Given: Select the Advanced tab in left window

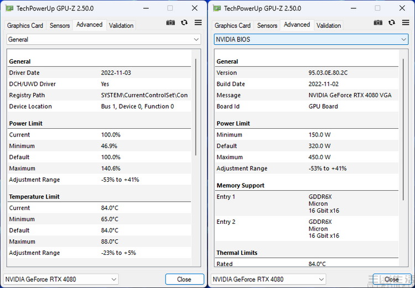Looking at the screenshot, I should [90, 24].
